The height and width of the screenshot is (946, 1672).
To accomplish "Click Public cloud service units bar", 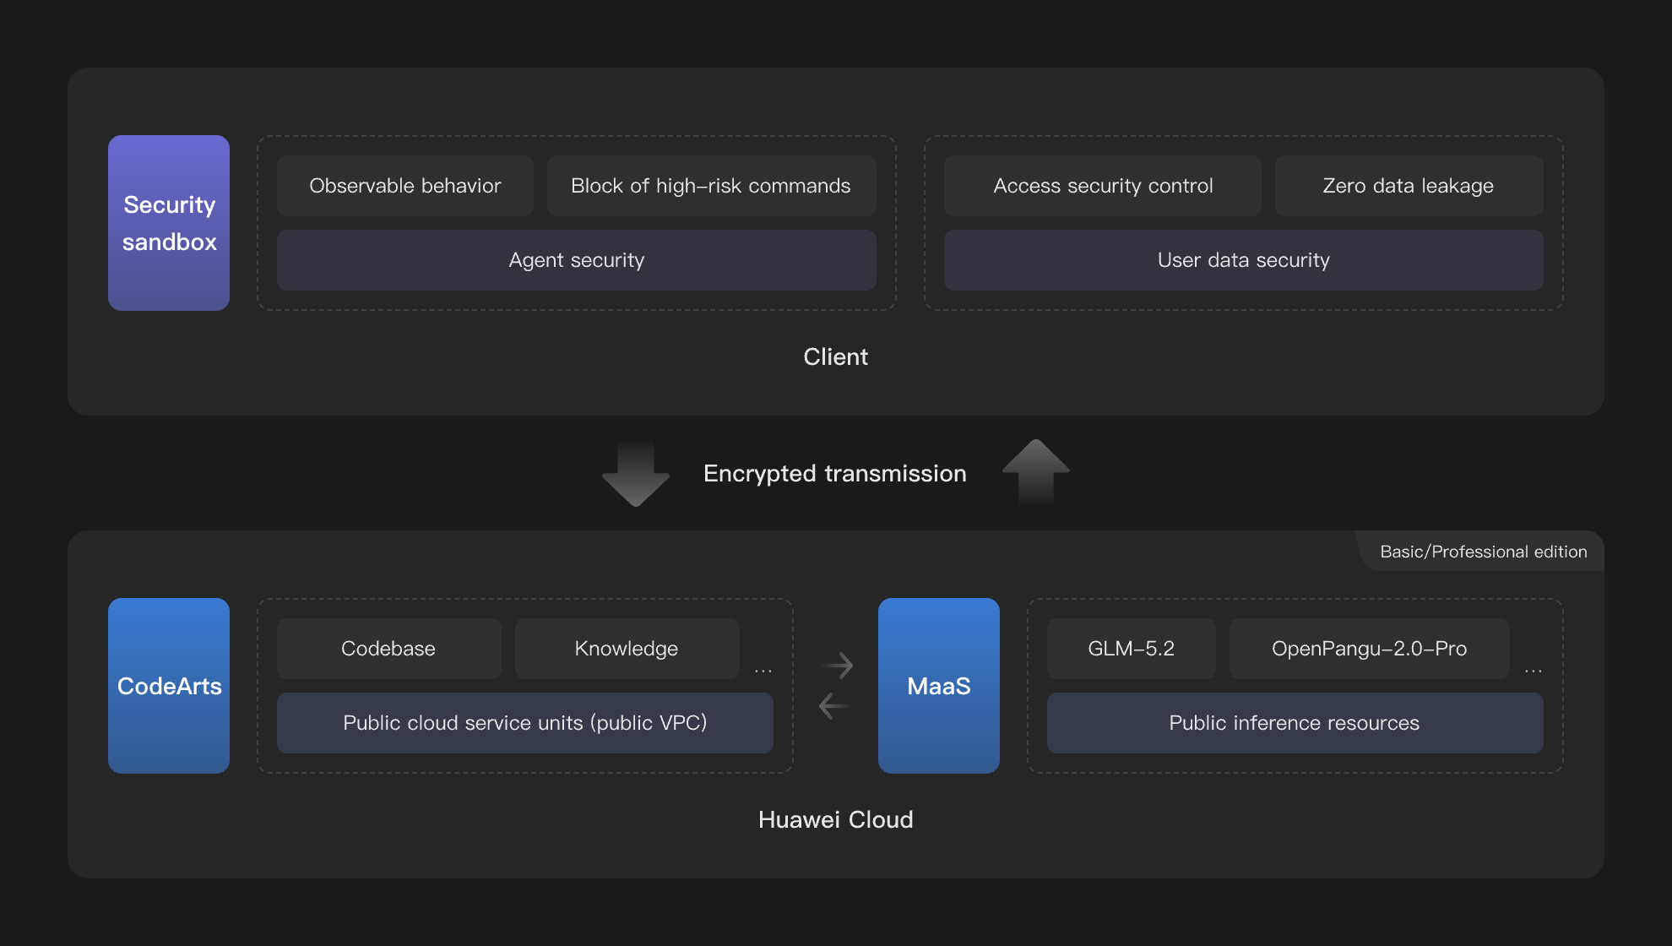I will pos(525,723).
